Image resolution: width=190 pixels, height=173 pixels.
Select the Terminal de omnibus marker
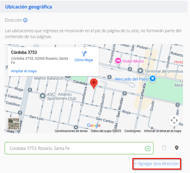(x=140, y=71)
